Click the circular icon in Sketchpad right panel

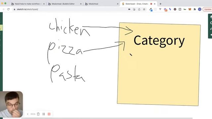pos(211,23)
